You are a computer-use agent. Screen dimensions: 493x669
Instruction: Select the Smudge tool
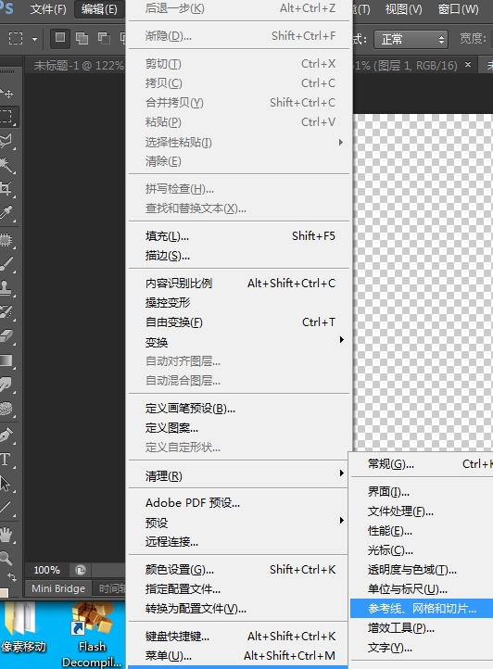[x=6, y=384]
